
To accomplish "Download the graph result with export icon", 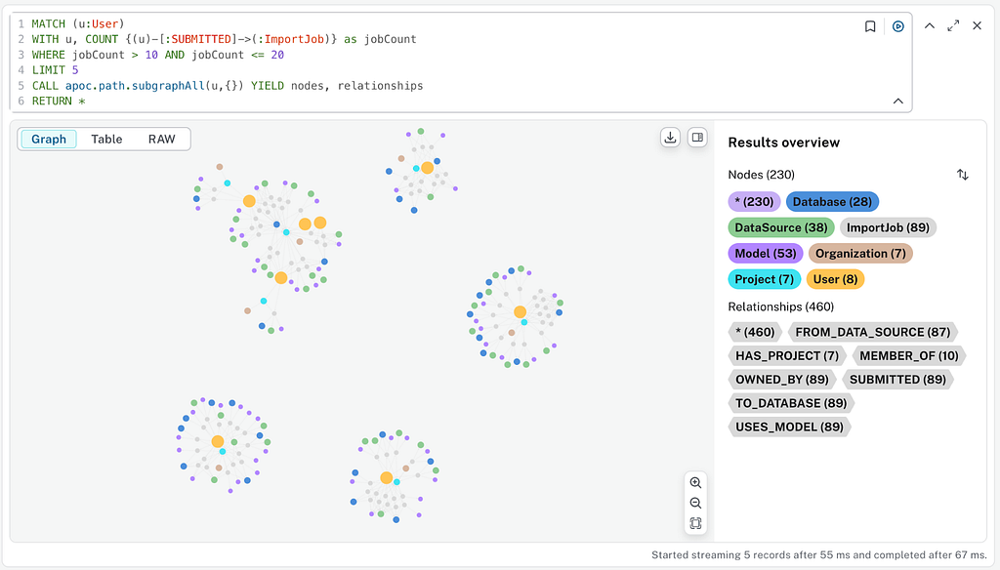I will pyautogui.click(x=670, y=138).
